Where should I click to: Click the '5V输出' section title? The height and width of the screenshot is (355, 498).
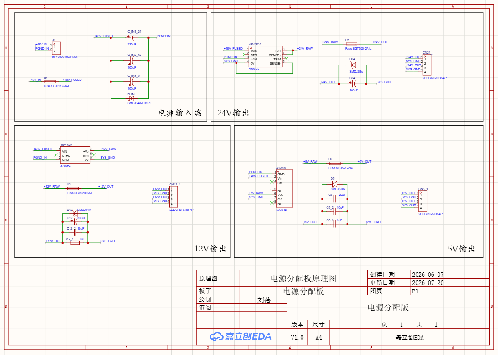tap(462, 249)
